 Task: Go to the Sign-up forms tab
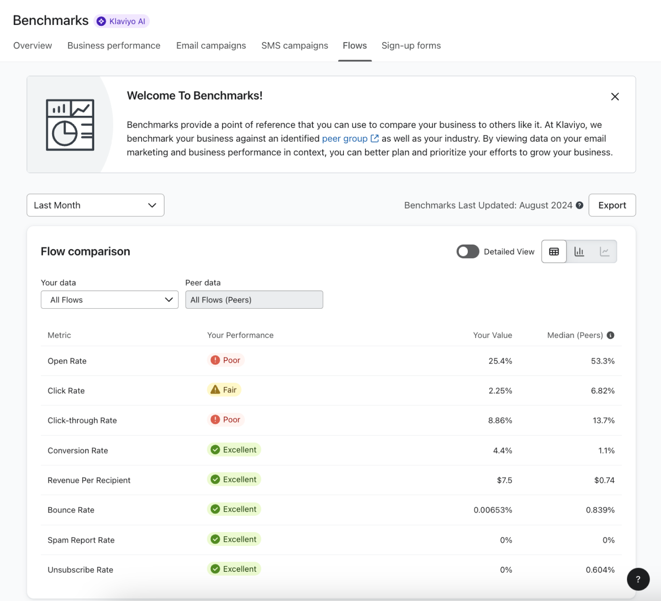tap(411, 45)
